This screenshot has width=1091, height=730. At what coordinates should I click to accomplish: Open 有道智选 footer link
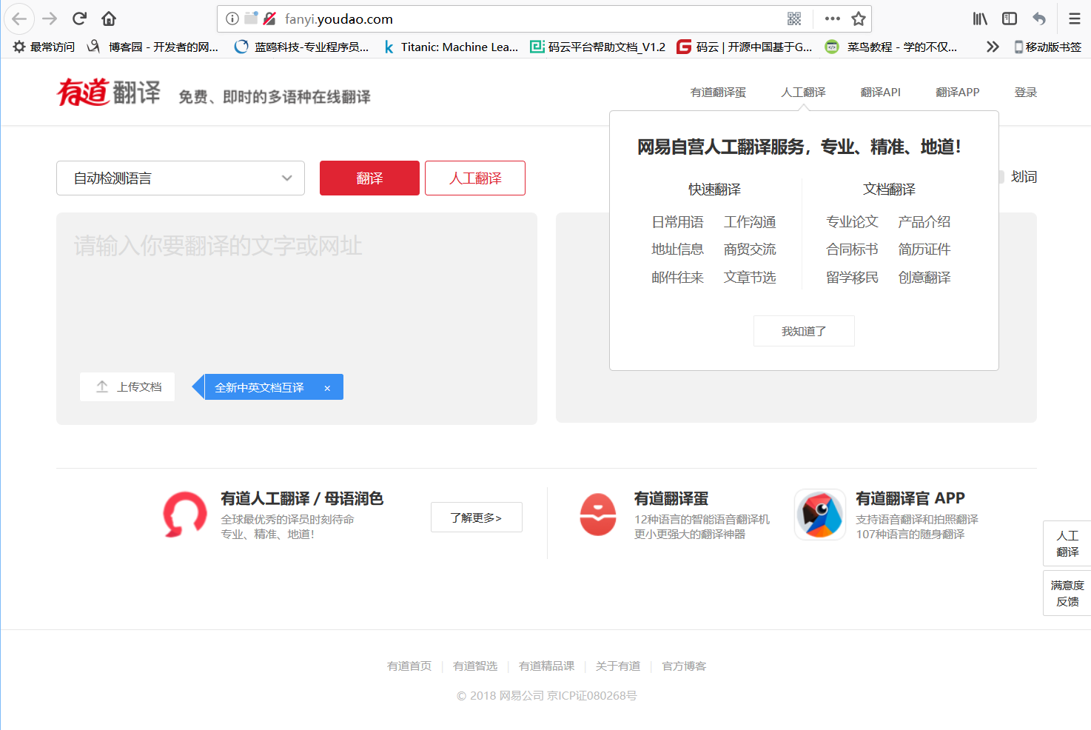coord(475,666)
